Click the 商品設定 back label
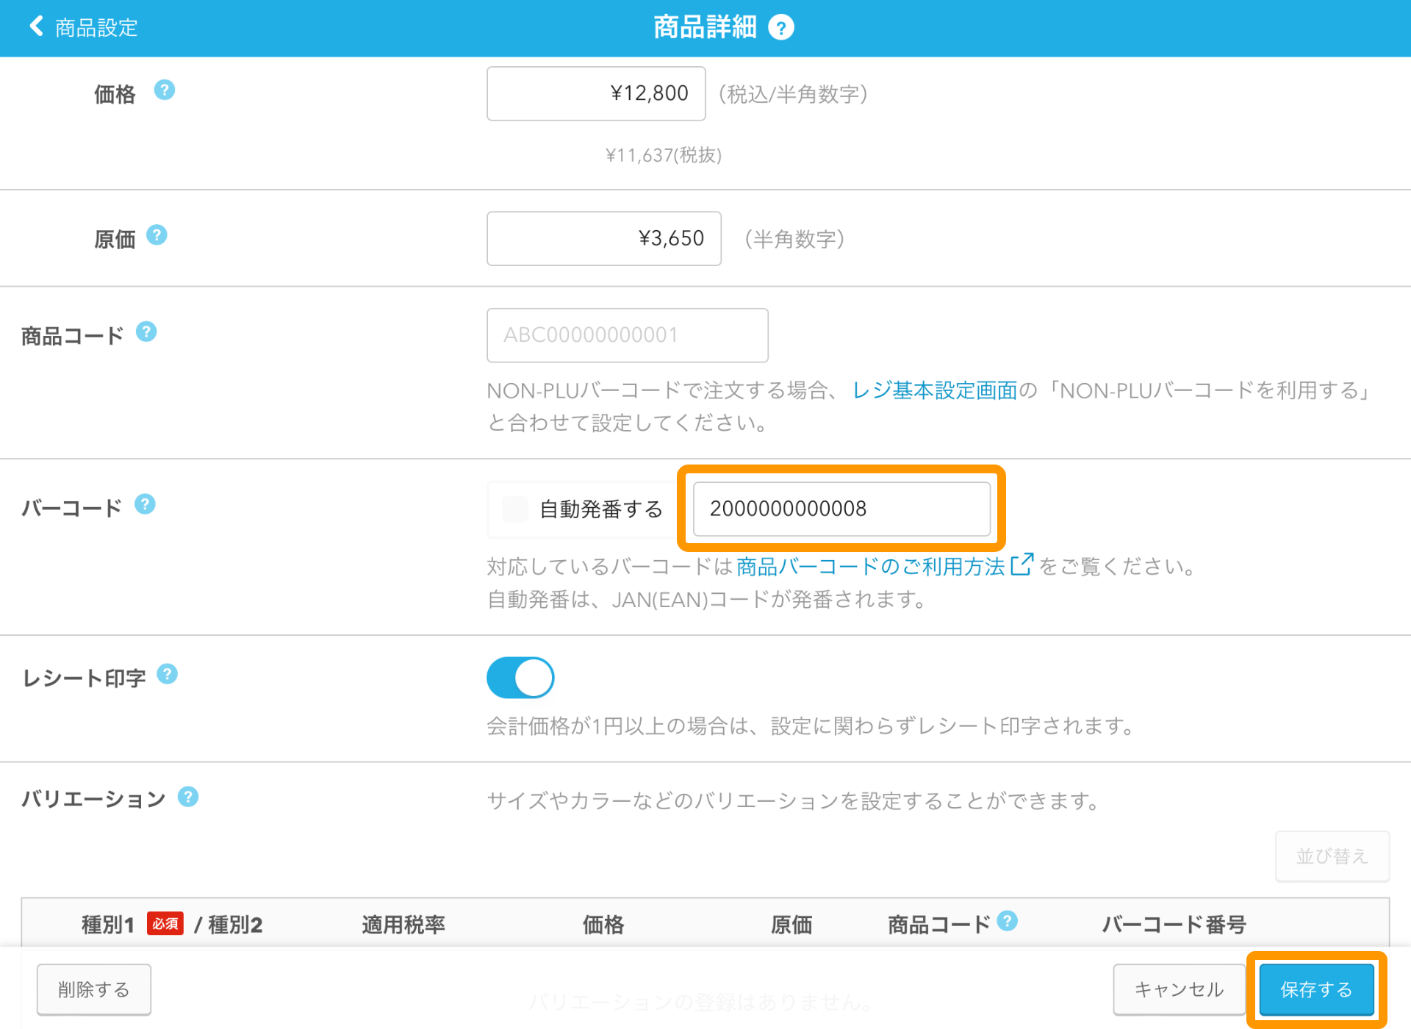The width and height of the screenshot is (1411, 1029). pyautogui.click(x=96, y=27)
